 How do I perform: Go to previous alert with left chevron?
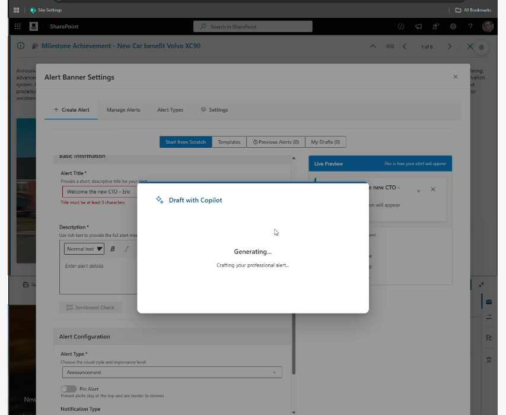tap(405, 46)
